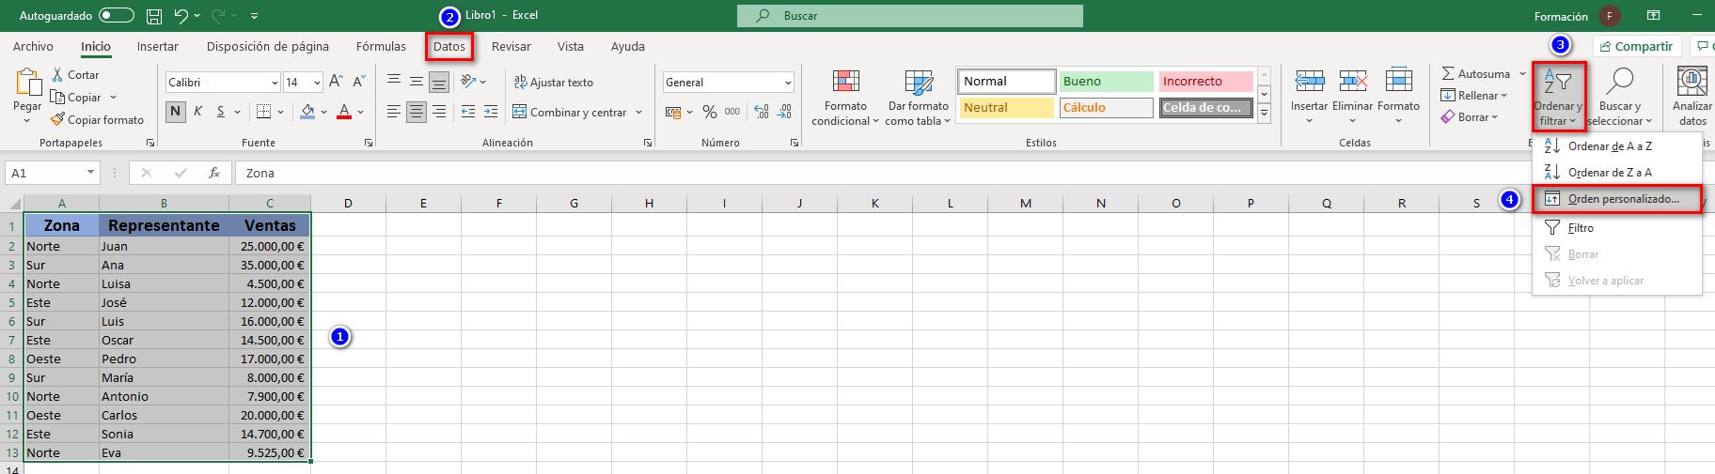Click the Combinar y centrar icon
This screenshot has width=1715, height=474.
[519, 112]
